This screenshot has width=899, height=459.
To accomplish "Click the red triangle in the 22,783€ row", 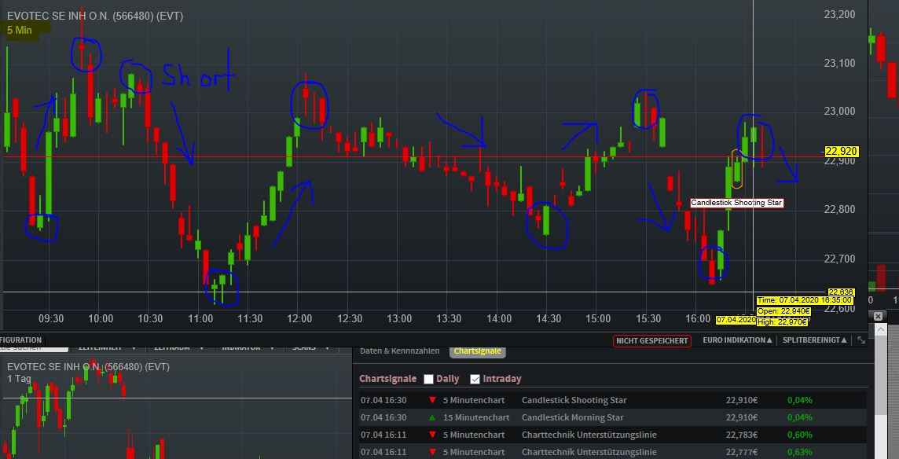I will click(x=432, y=435).
